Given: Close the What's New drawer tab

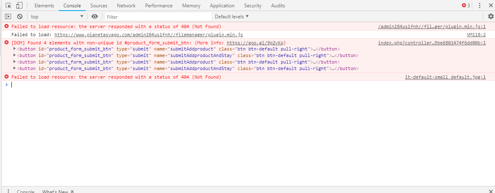Looking at the screenshot, I should (72, 191).
